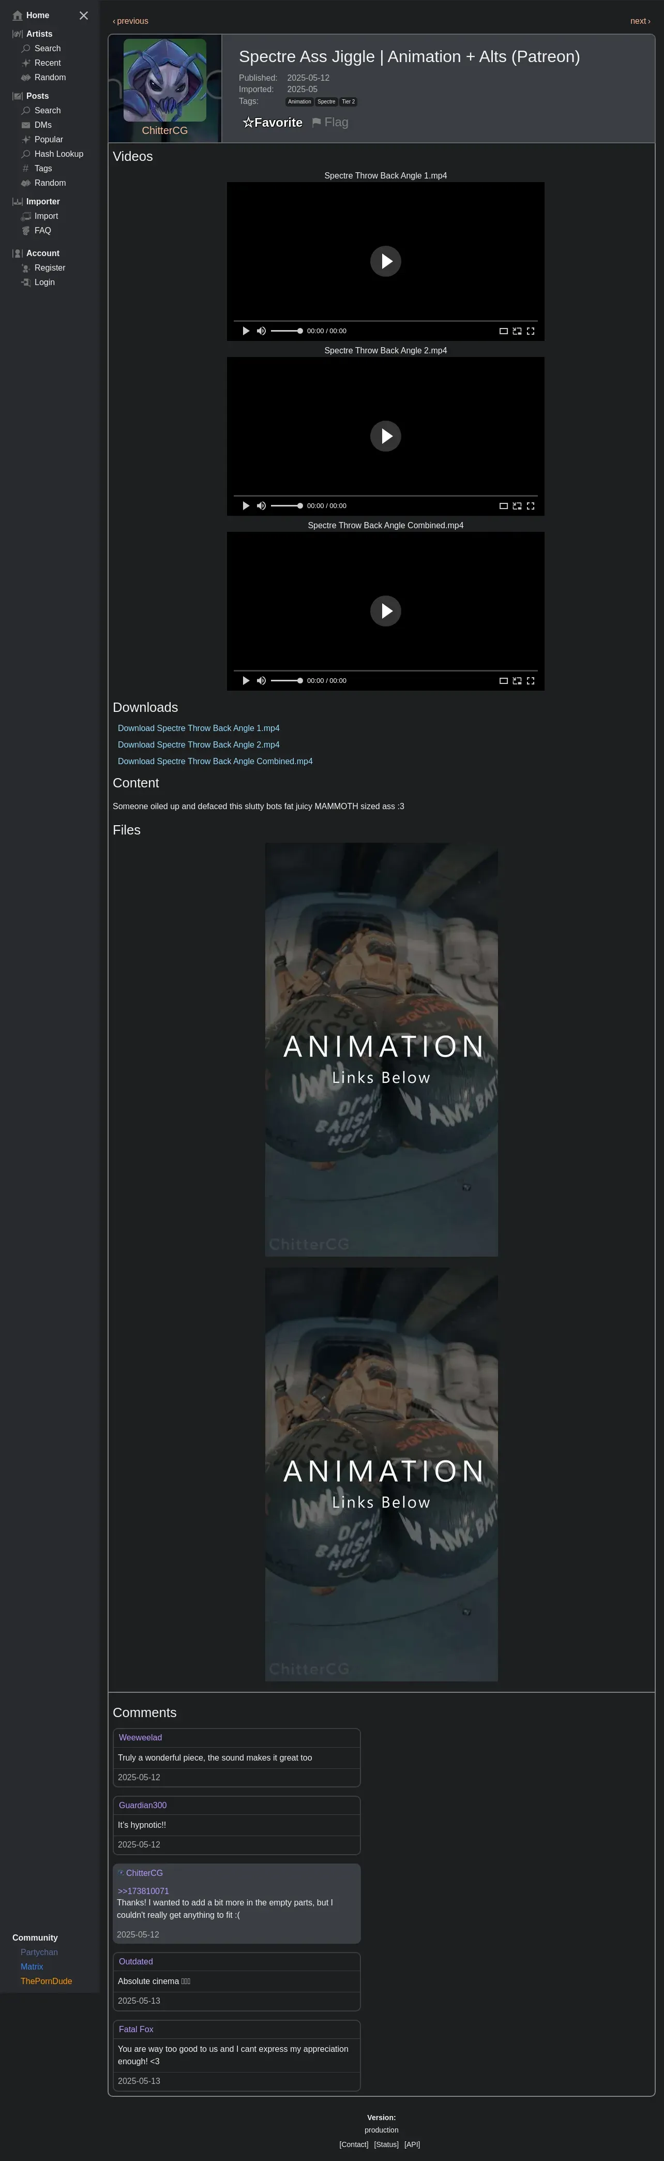Open ChitterCG name under the avatar

pyautogui.click(x=164, y=131)
